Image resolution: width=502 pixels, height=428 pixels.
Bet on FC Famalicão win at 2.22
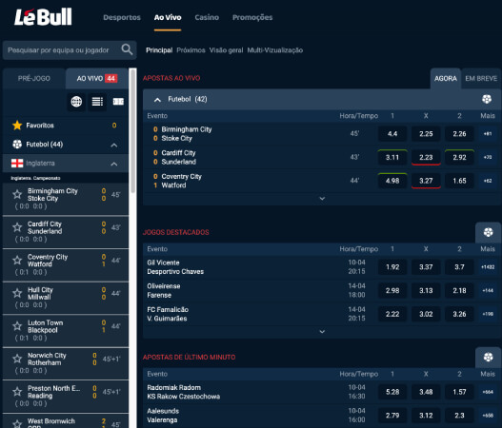tap(392, 314)
